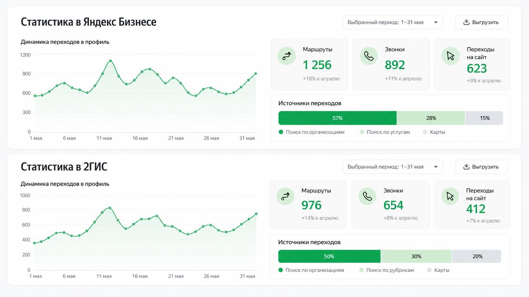Viewport: 529px width, 297px height.
Task: Select the 20% segment of 2ГИС sources bar
Action: pos(476,256)
